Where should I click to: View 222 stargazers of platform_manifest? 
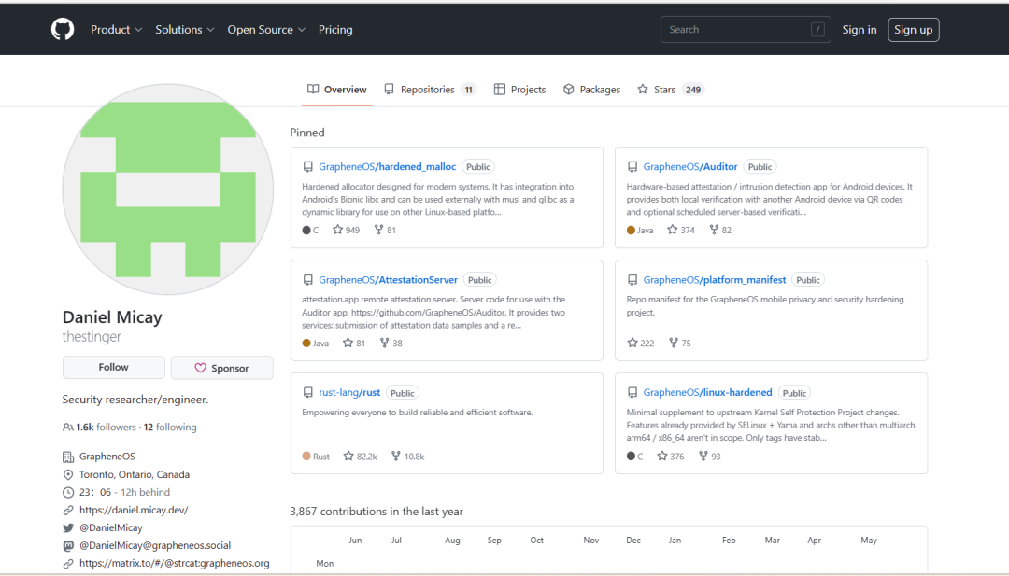(x=640, y=343)
